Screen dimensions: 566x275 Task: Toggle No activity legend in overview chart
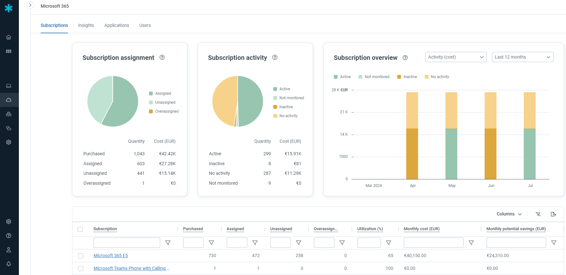tap(437, 77)
